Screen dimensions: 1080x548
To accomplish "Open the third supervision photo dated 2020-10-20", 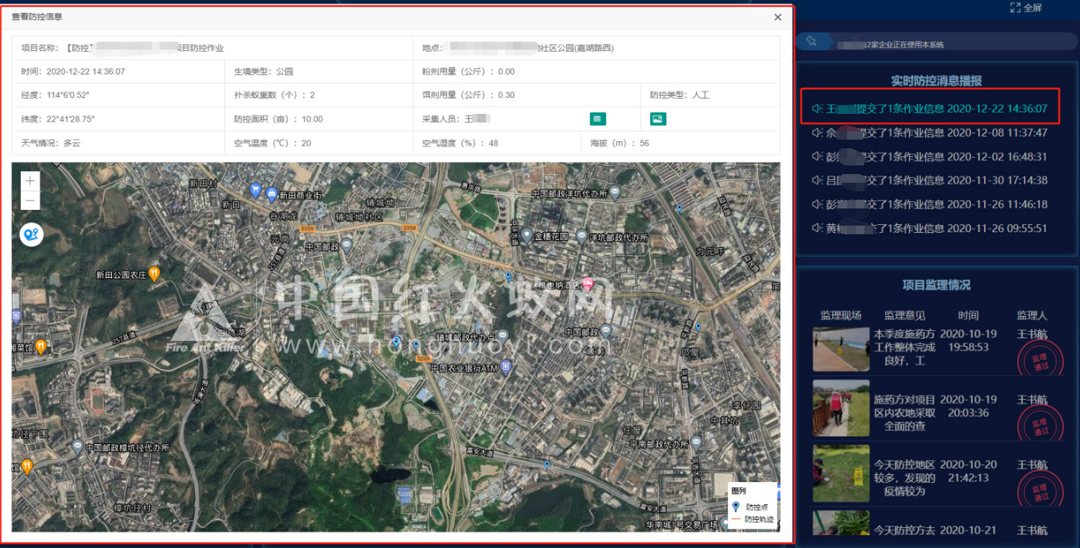I will 841,474.
